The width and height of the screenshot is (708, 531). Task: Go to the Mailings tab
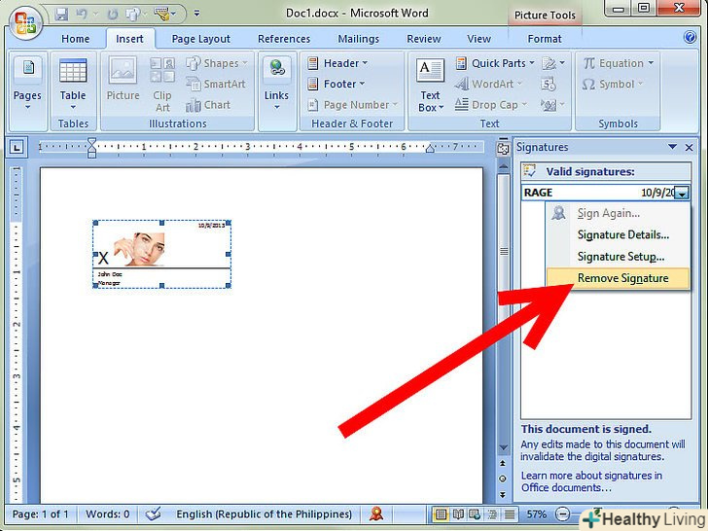(359, 39)
